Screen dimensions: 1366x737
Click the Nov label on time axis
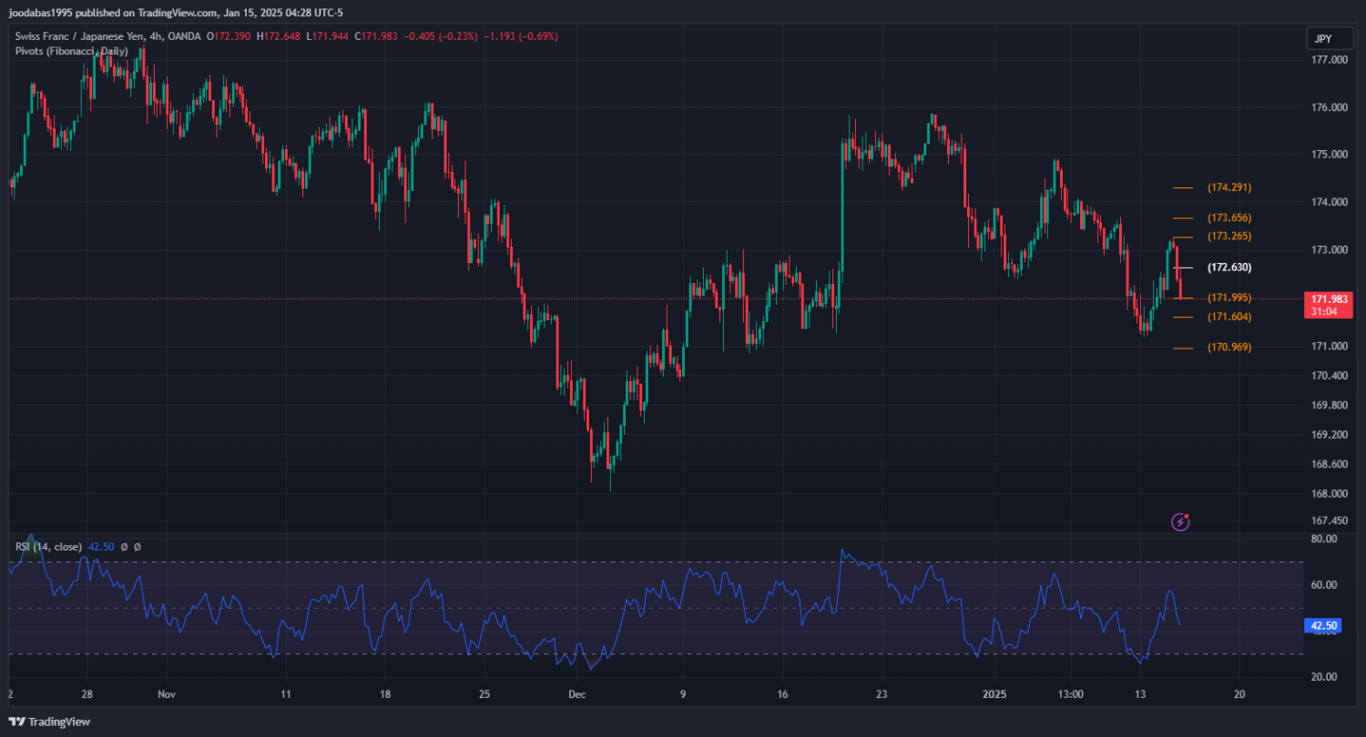point(166,694)
